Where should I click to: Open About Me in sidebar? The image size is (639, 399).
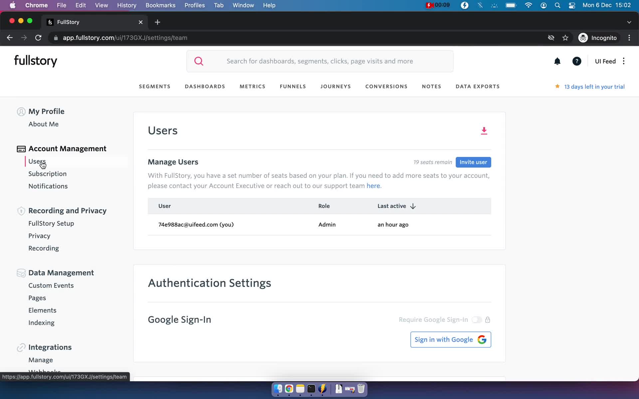[43, 124]
